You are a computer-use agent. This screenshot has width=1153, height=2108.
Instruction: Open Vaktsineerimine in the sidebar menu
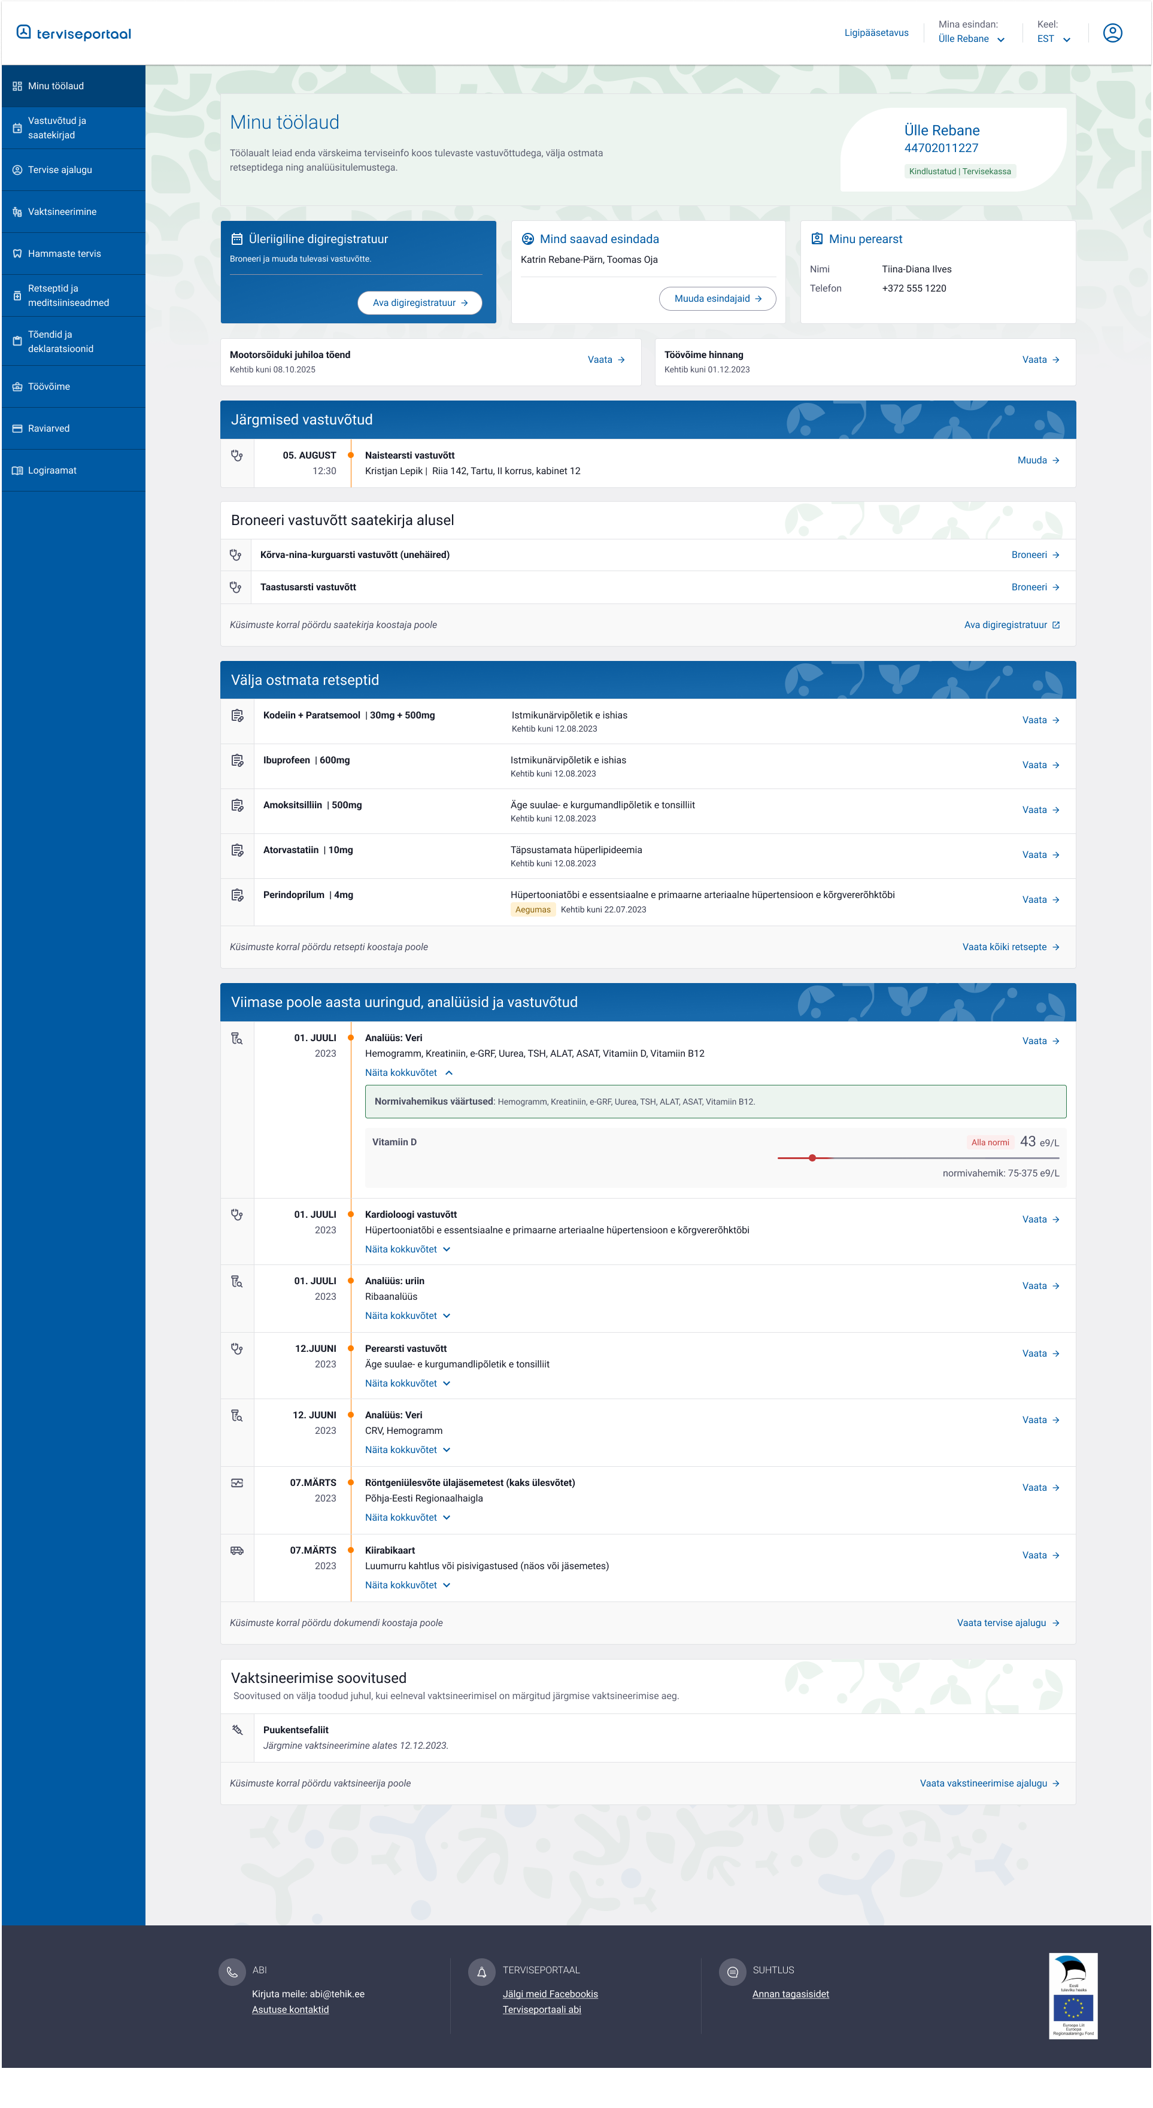62,212
